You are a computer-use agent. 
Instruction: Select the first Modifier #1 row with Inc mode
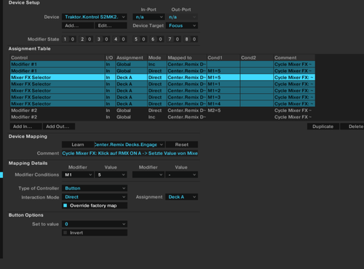[x=162, y=64]
